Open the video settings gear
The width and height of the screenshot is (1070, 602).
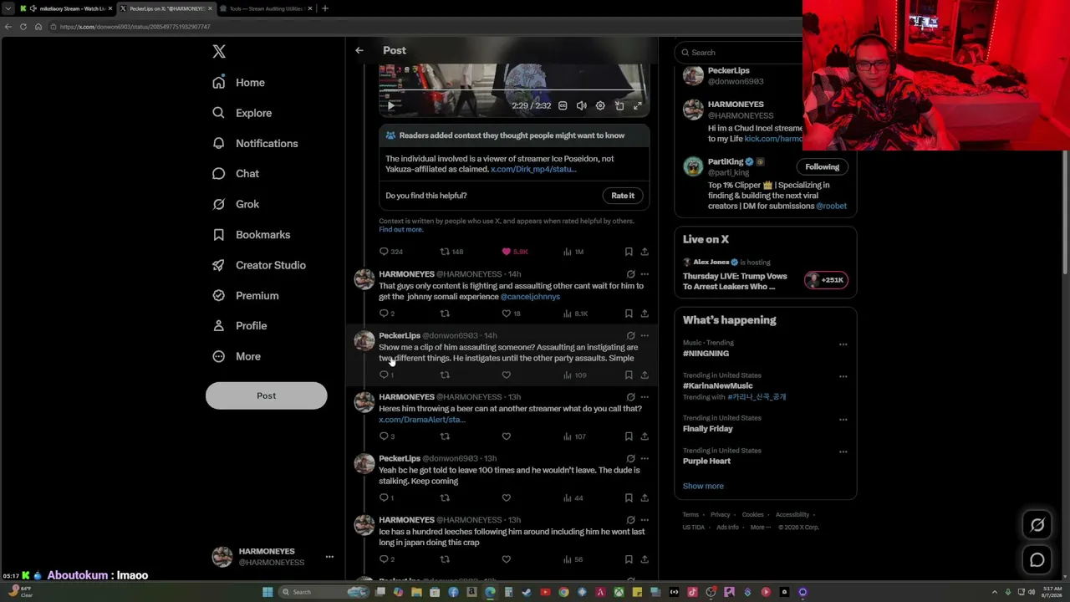coord(600,105)
